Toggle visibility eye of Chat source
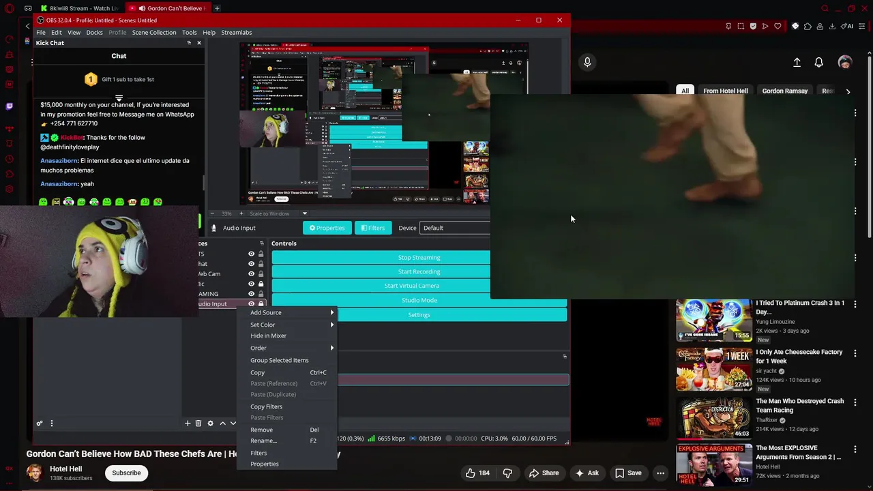This screenshot has width=873, height=491. [x=251, y=264]
